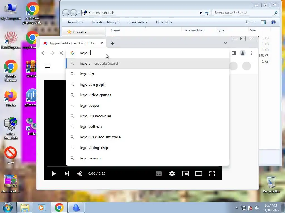Open the YouTube hamburger menu
Viewport: 285px width, 213px height.
pos(47,66)
